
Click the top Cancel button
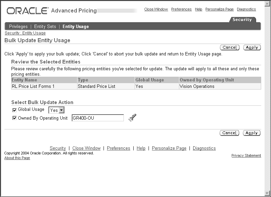point(229,47)
